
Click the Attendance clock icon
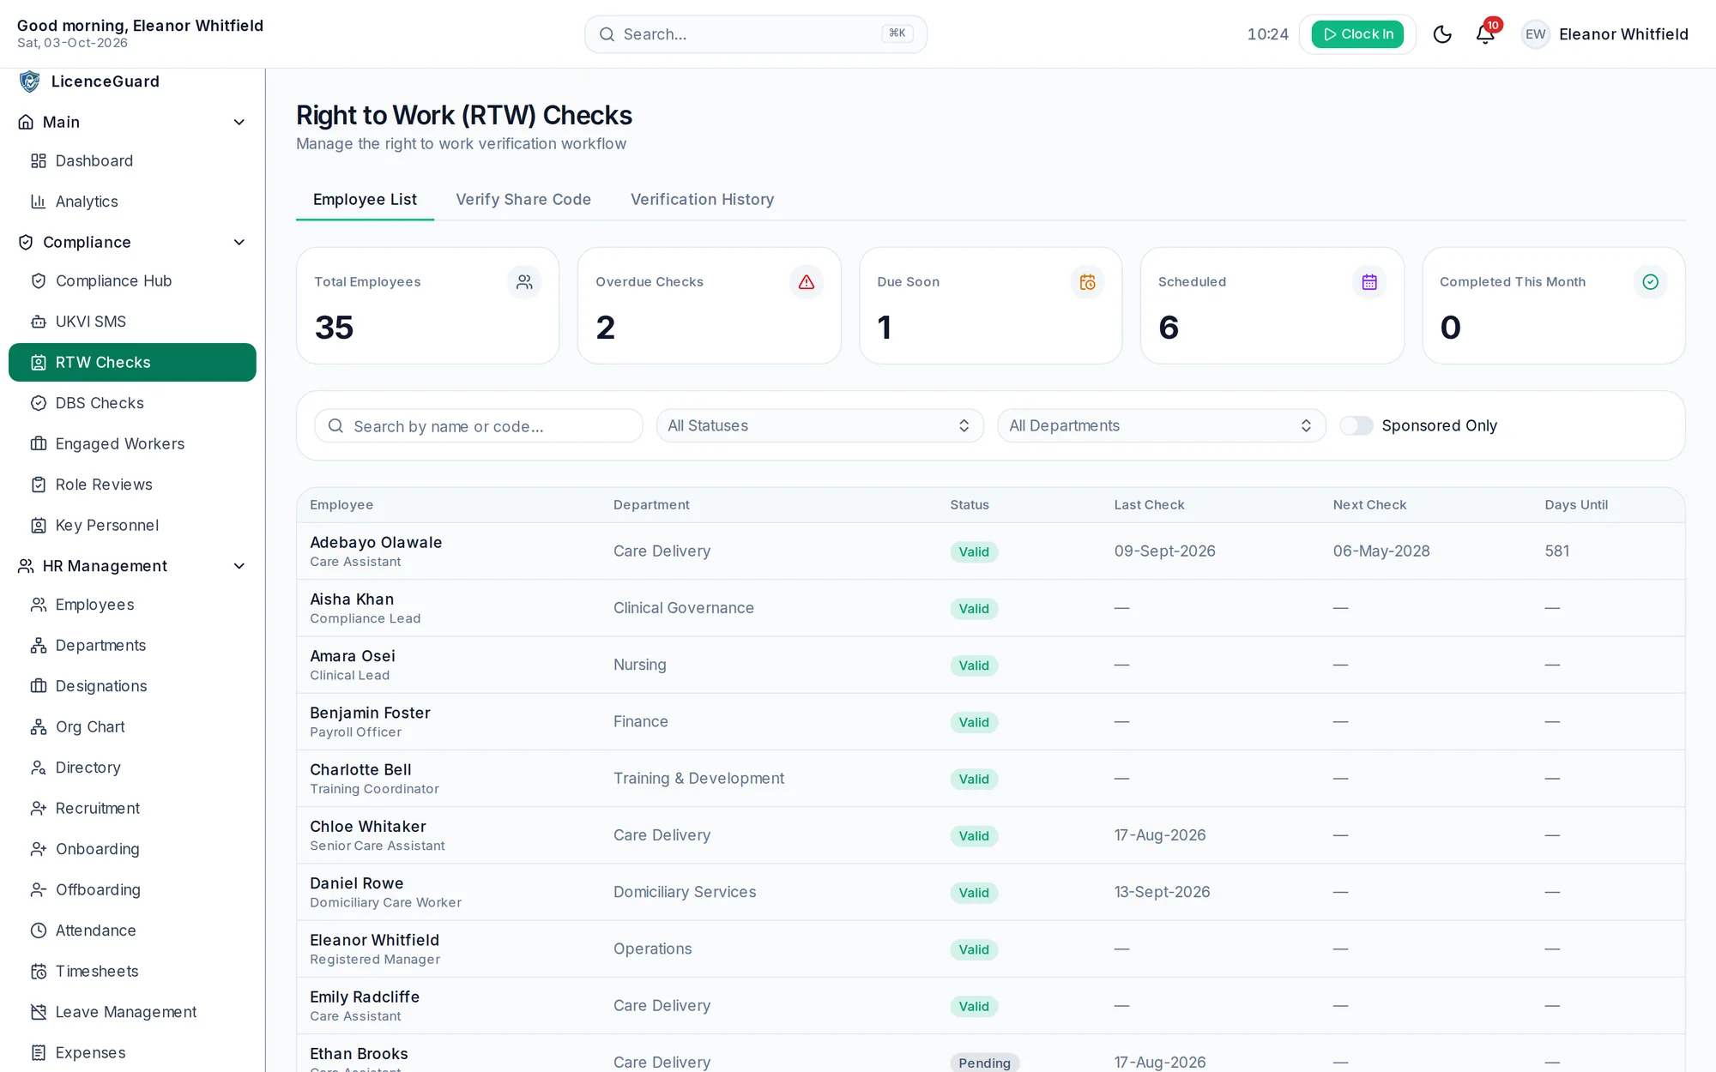[x=39, y=930]
